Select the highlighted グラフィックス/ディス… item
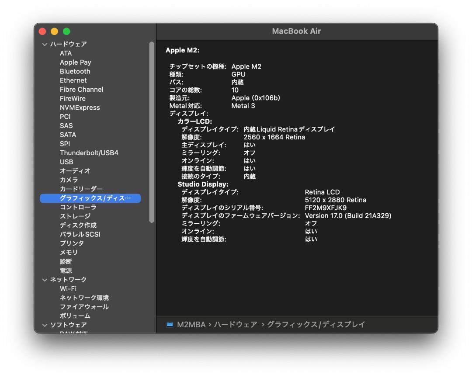Screen dimensions: 472x378 (90, 198)
